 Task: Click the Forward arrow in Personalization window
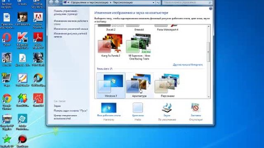pyautogui.click(x=57, y=2)
